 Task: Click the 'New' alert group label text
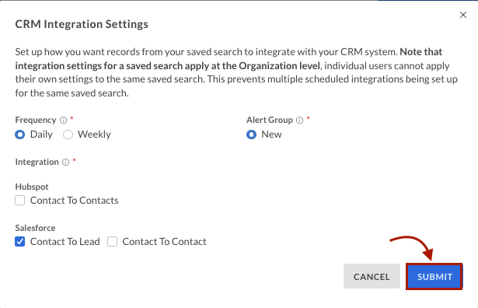click(x=271, y=135)
